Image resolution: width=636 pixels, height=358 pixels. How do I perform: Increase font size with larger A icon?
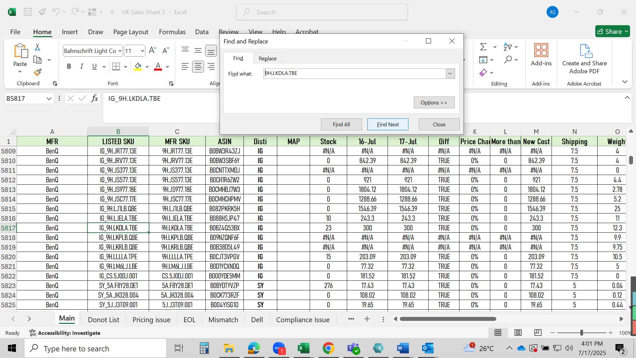click(x=152, y=50)
